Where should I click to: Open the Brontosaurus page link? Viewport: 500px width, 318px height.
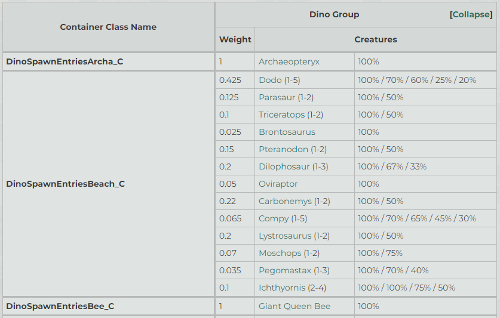point(287,132)
